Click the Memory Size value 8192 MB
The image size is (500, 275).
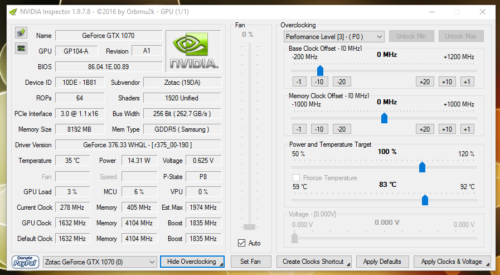[x=79, y=129]
